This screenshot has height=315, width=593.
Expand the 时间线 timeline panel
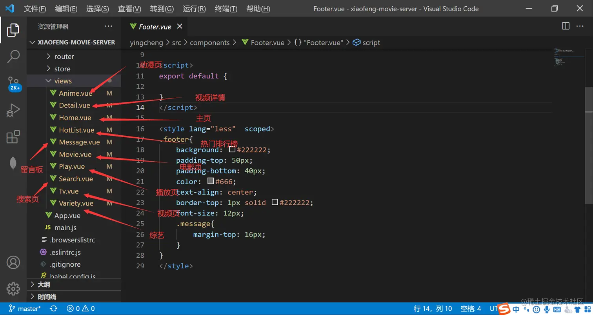click(x=74, y=297)
